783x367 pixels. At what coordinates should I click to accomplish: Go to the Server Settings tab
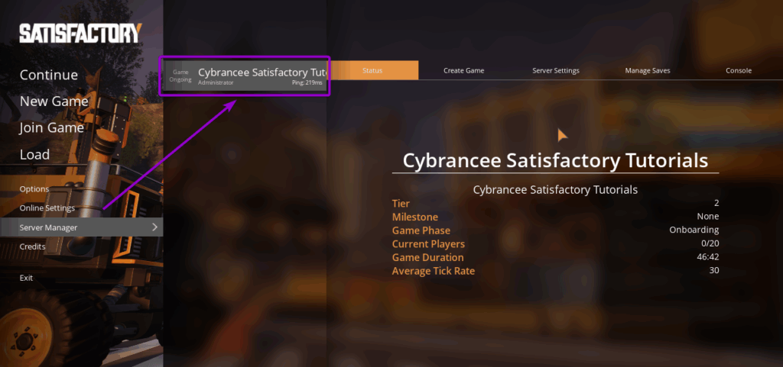555,71
